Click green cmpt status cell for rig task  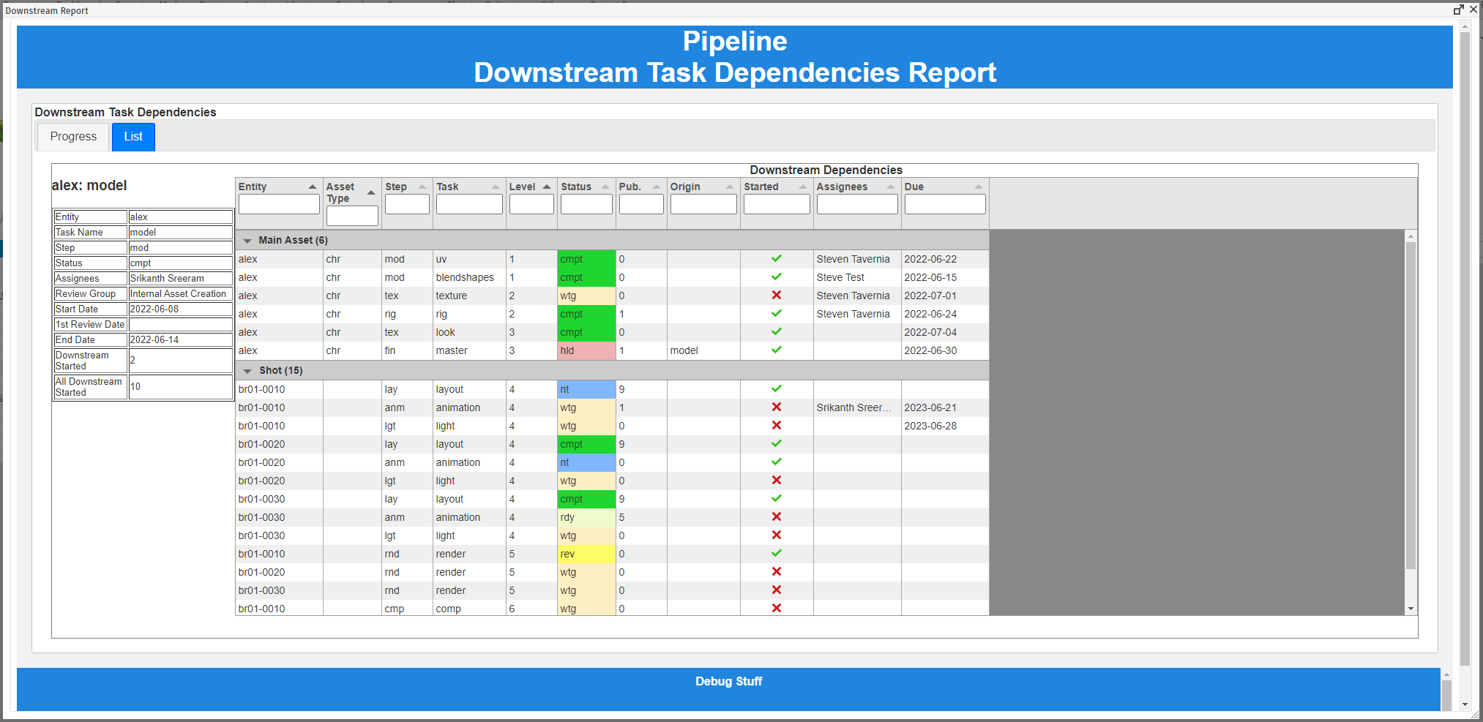coord(586,313)
